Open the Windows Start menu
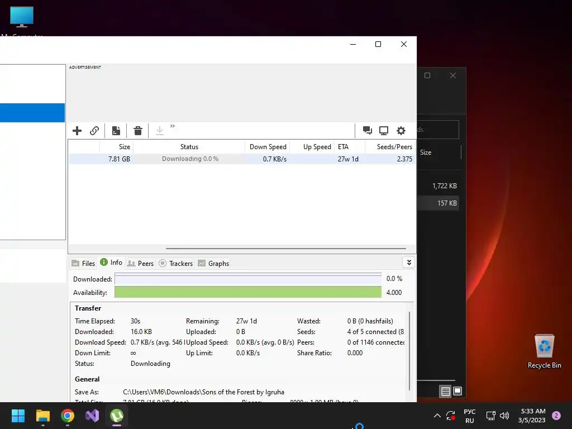The image size is (572, 429). (x=18, y=416)
